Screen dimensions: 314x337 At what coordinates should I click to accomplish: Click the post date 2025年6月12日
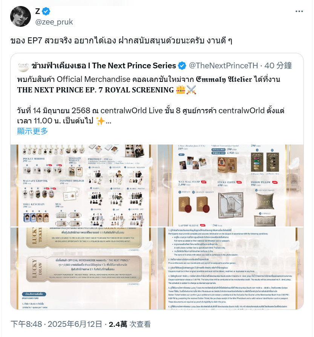point(75,324)
